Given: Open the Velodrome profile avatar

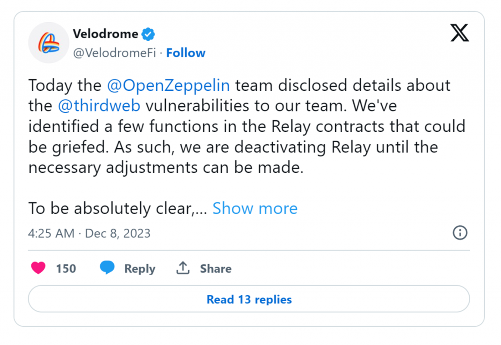Looking at the screenshot, I should pos(49,43).
